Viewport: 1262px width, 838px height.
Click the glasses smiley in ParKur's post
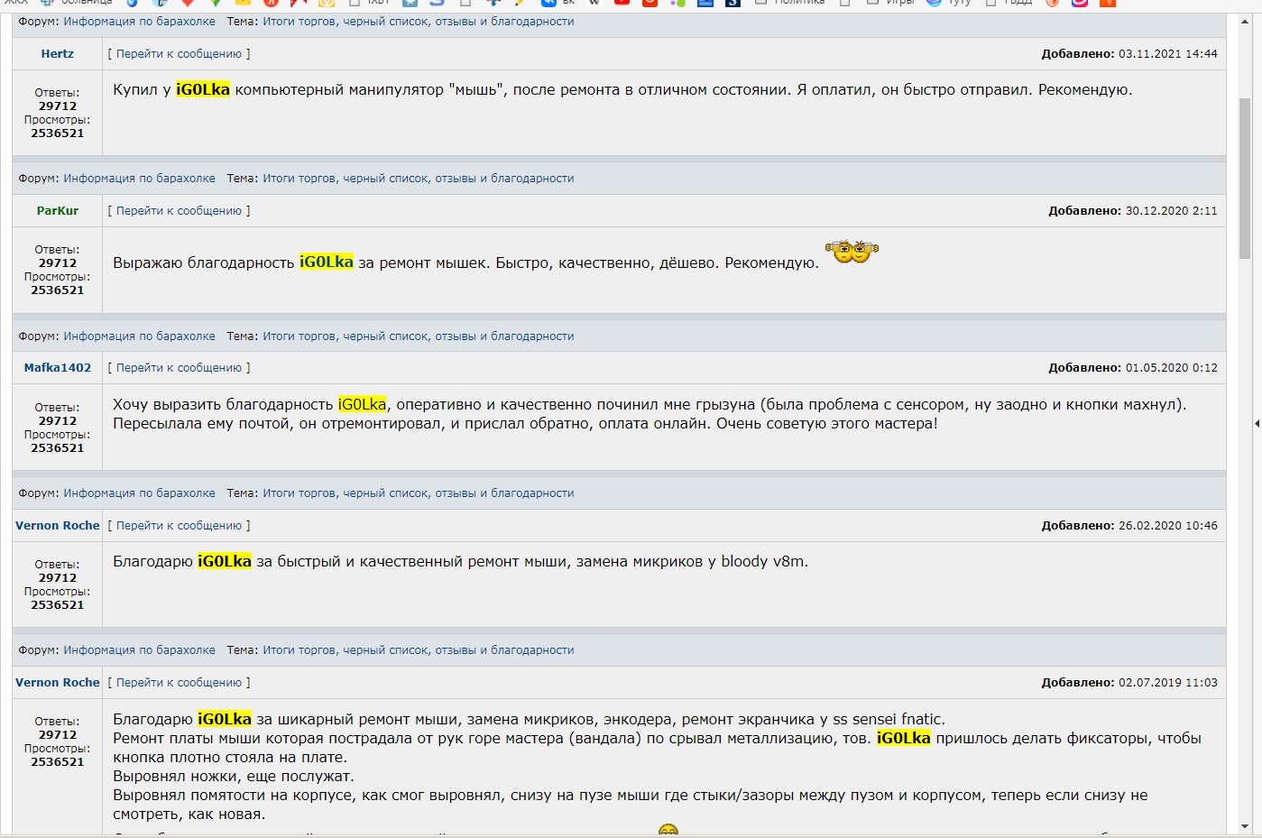click(x=852, y=252)
